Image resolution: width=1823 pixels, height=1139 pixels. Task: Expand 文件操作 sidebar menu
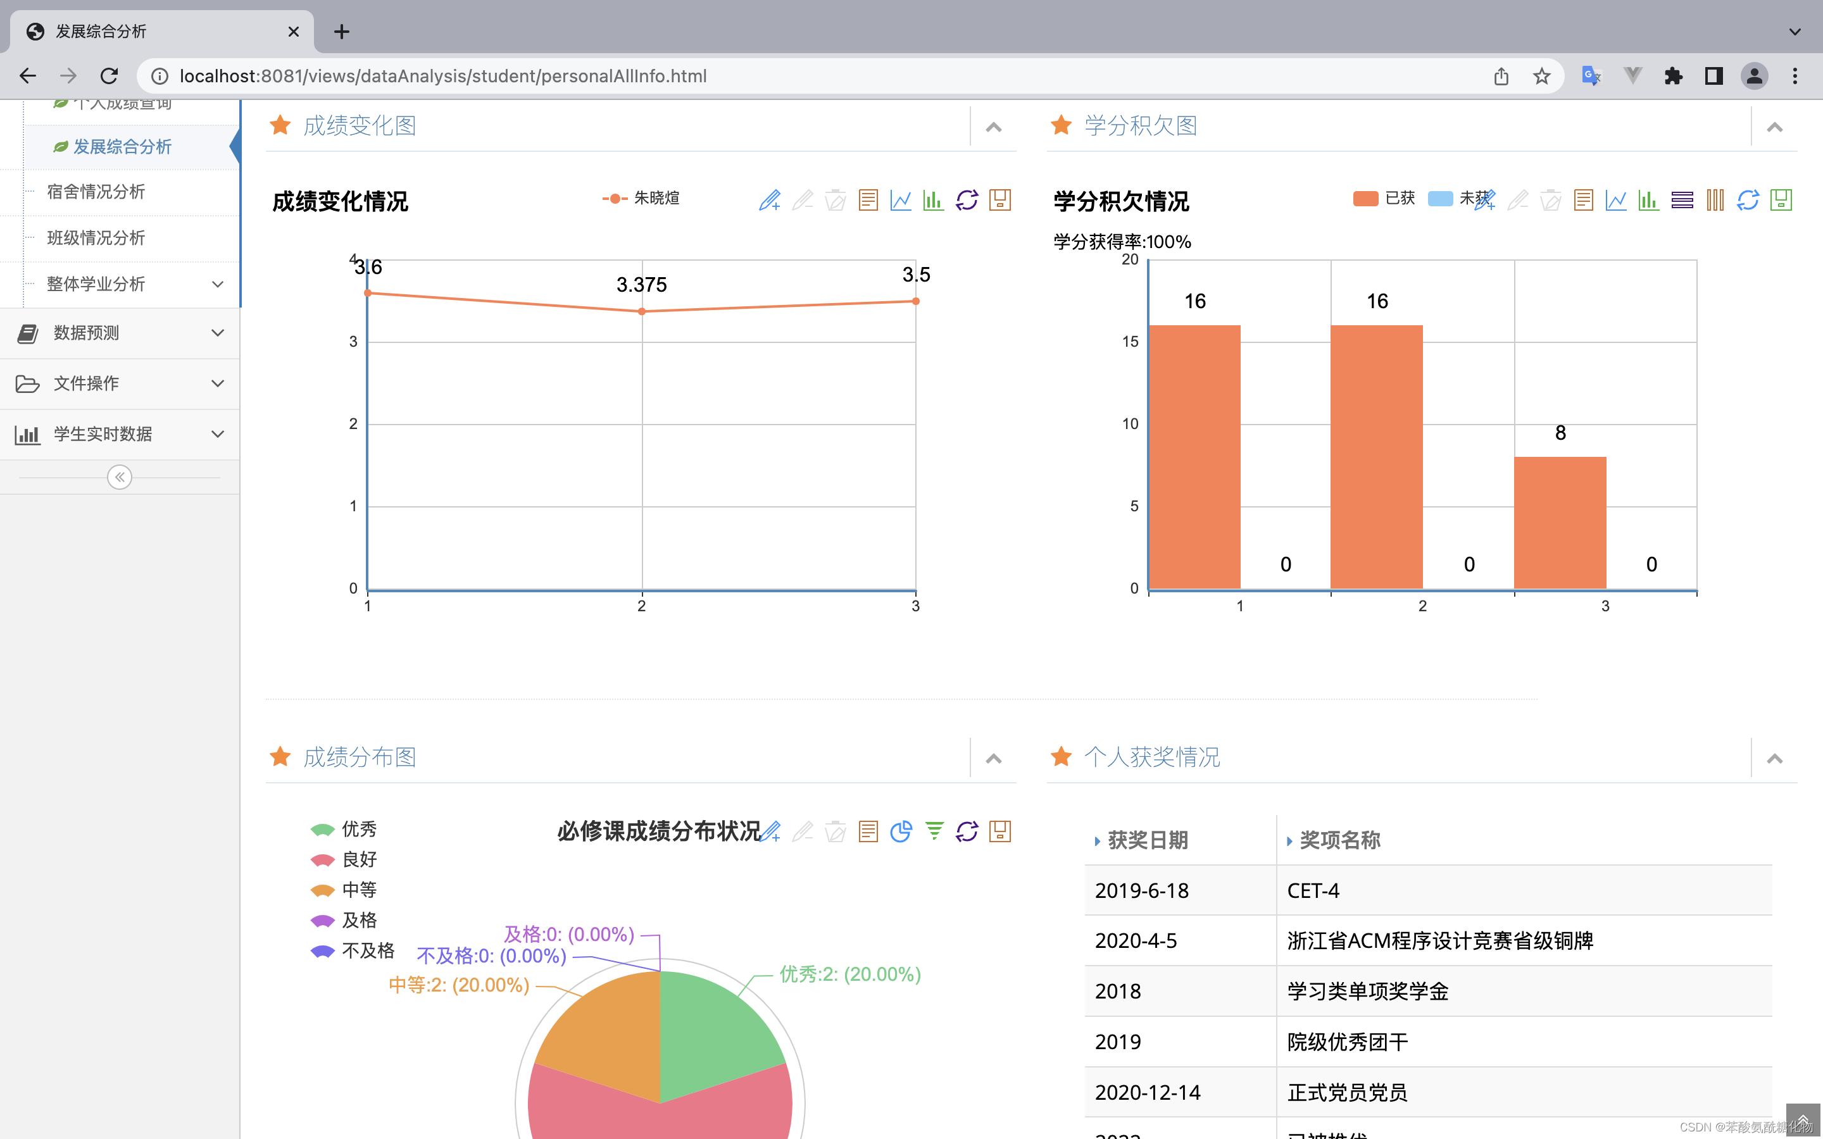point(120,383)
